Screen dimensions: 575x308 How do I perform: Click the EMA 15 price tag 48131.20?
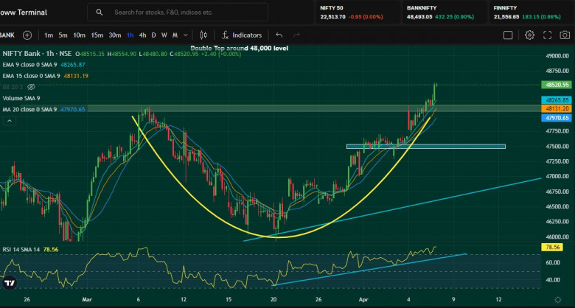click(557, 108)
